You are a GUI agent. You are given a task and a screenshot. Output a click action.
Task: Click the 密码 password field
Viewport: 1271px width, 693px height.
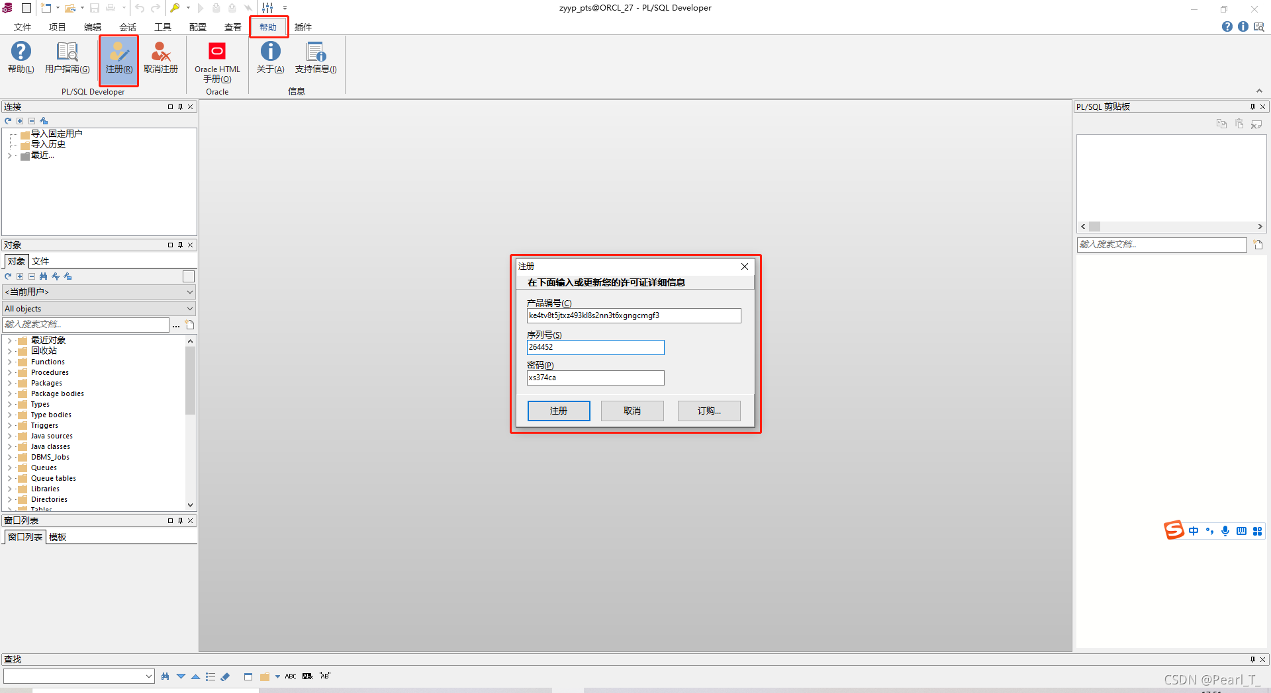pyautogui.click(x=595, y=378)
